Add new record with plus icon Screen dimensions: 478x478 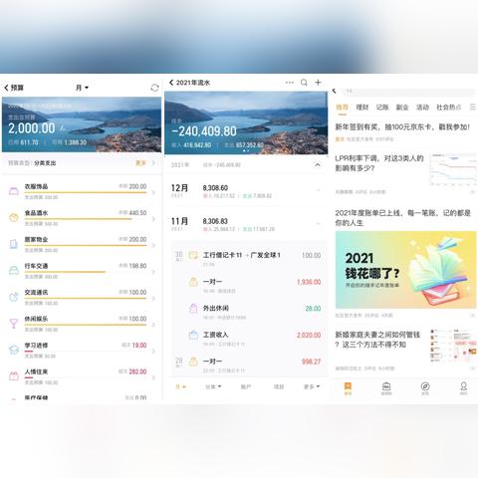coord(318,83)
